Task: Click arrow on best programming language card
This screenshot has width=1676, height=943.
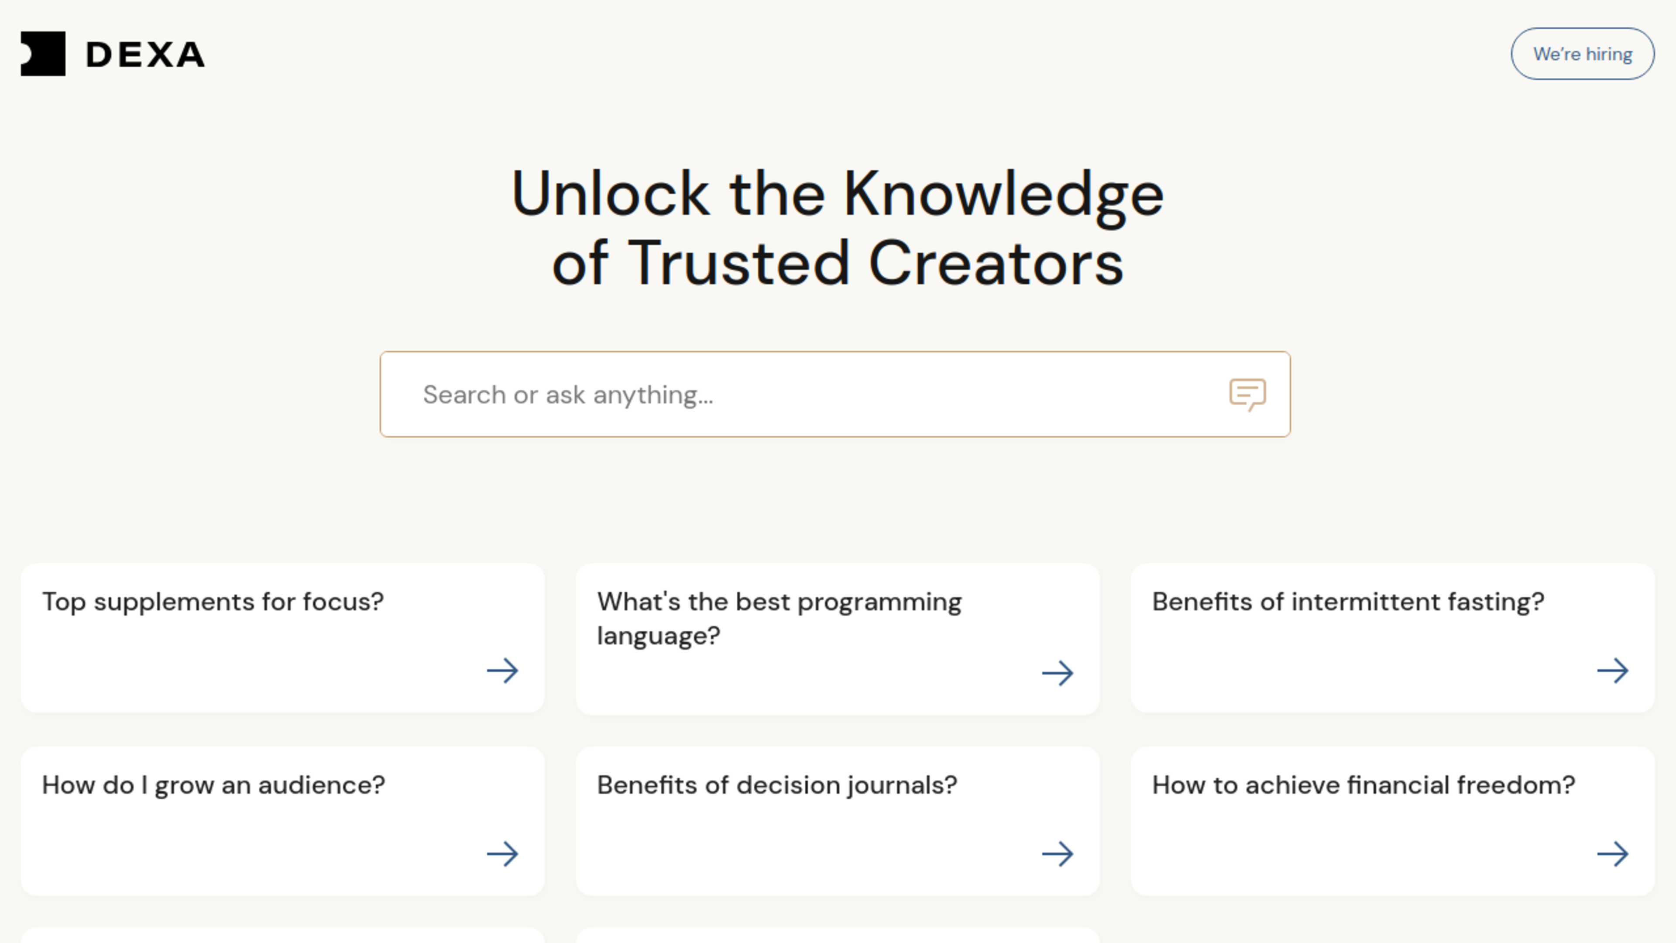Action: click(1057, 674)
